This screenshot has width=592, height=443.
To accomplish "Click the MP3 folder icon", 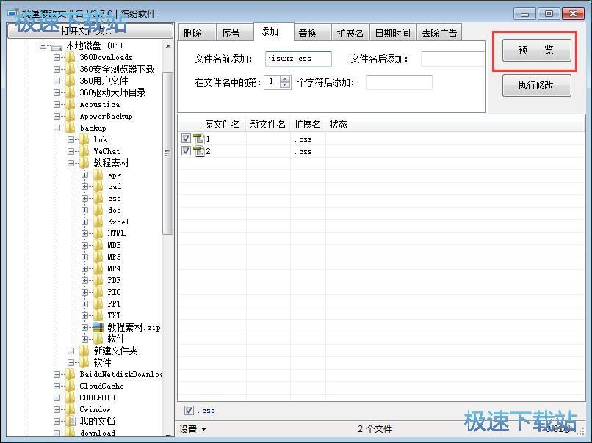I will 98,257.
